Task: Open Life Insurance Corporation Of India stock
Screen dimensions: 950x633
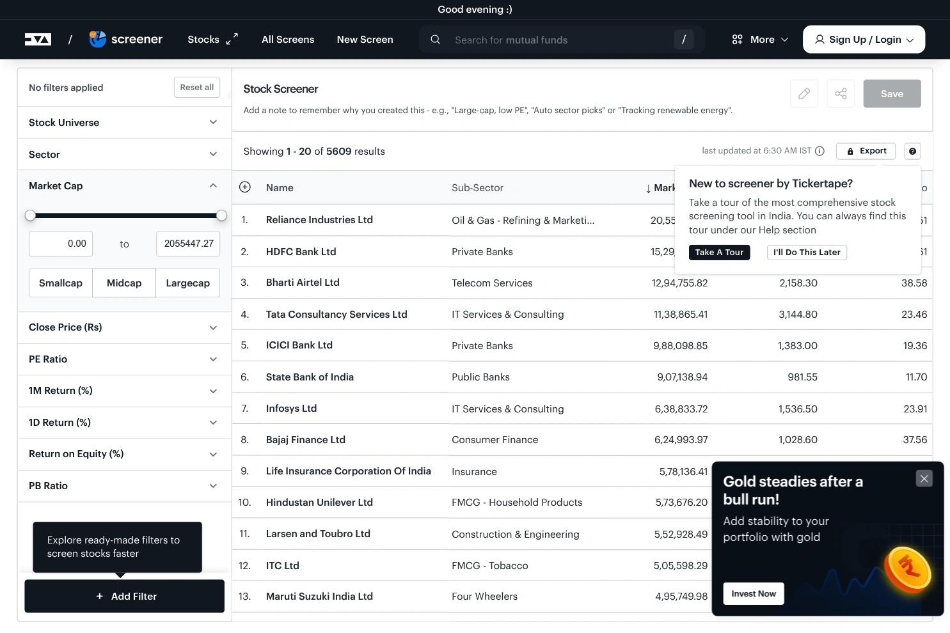Action: [349, 471]
